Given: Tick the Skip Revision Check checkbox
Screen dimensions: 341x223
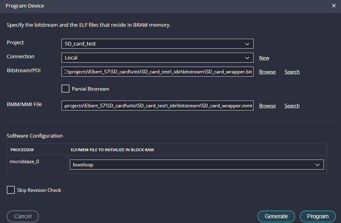Looking at the screenshot, I should pos(11,190).
